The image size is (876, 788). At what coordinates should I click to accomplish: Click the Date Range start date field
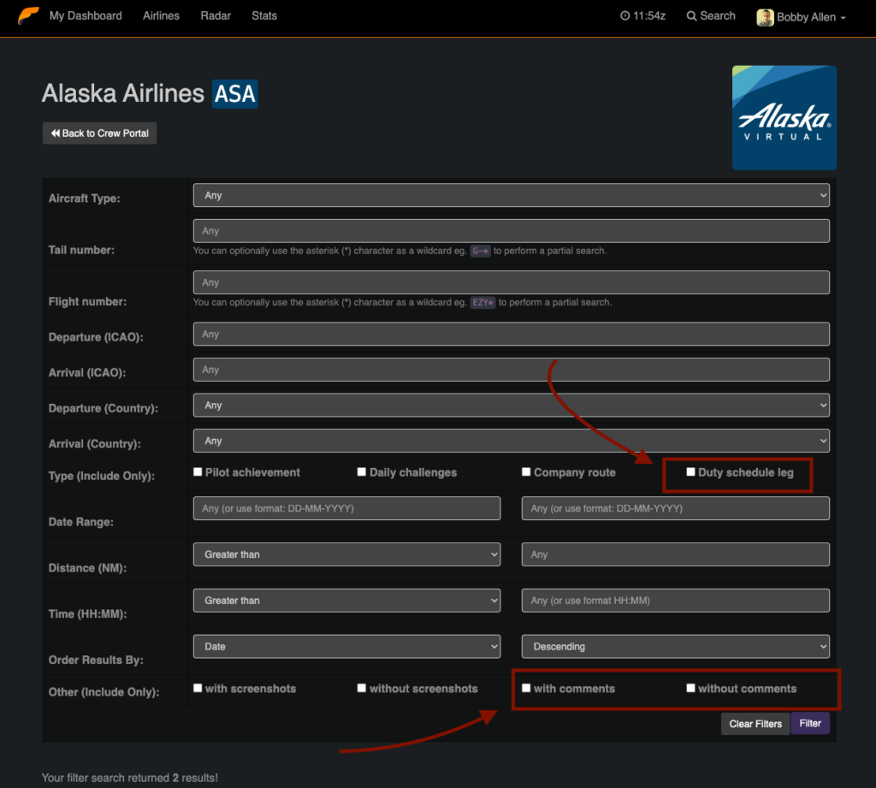pos(347,508)
